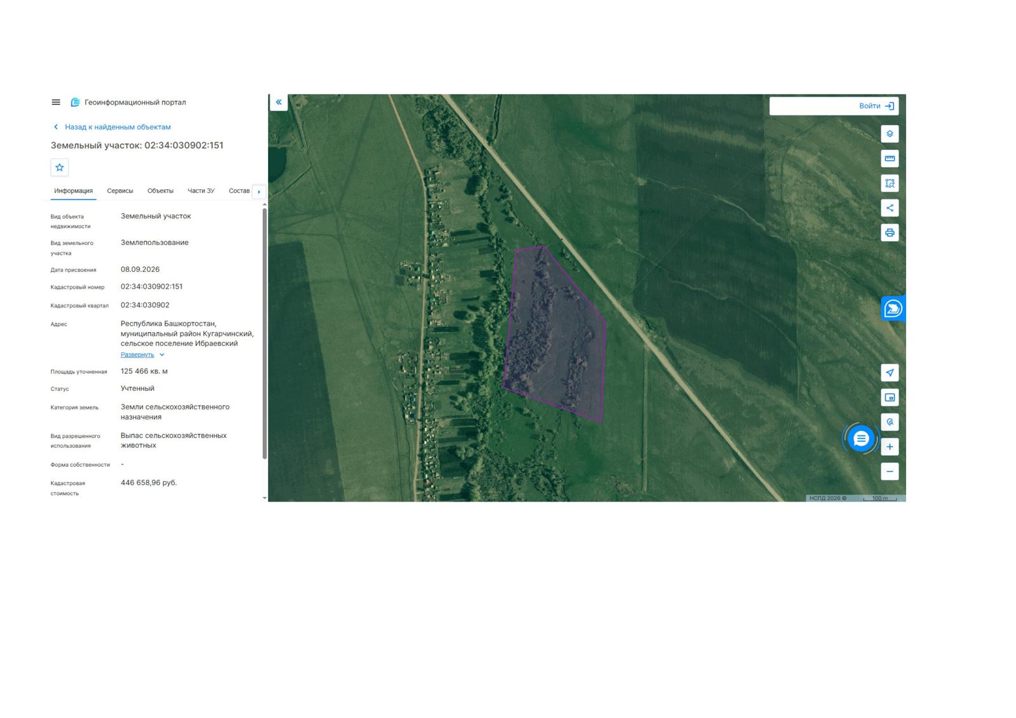Viewport: 1016px width, 718px height.
Task: Click permitted use Выпас сельскохозяйственных животных
Action: pos(174,441)
